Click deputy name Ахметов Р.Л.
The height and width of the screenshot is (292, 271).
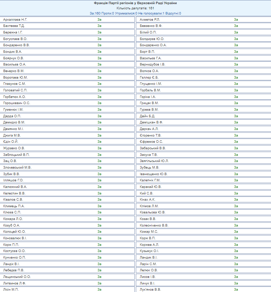(150, 20)
